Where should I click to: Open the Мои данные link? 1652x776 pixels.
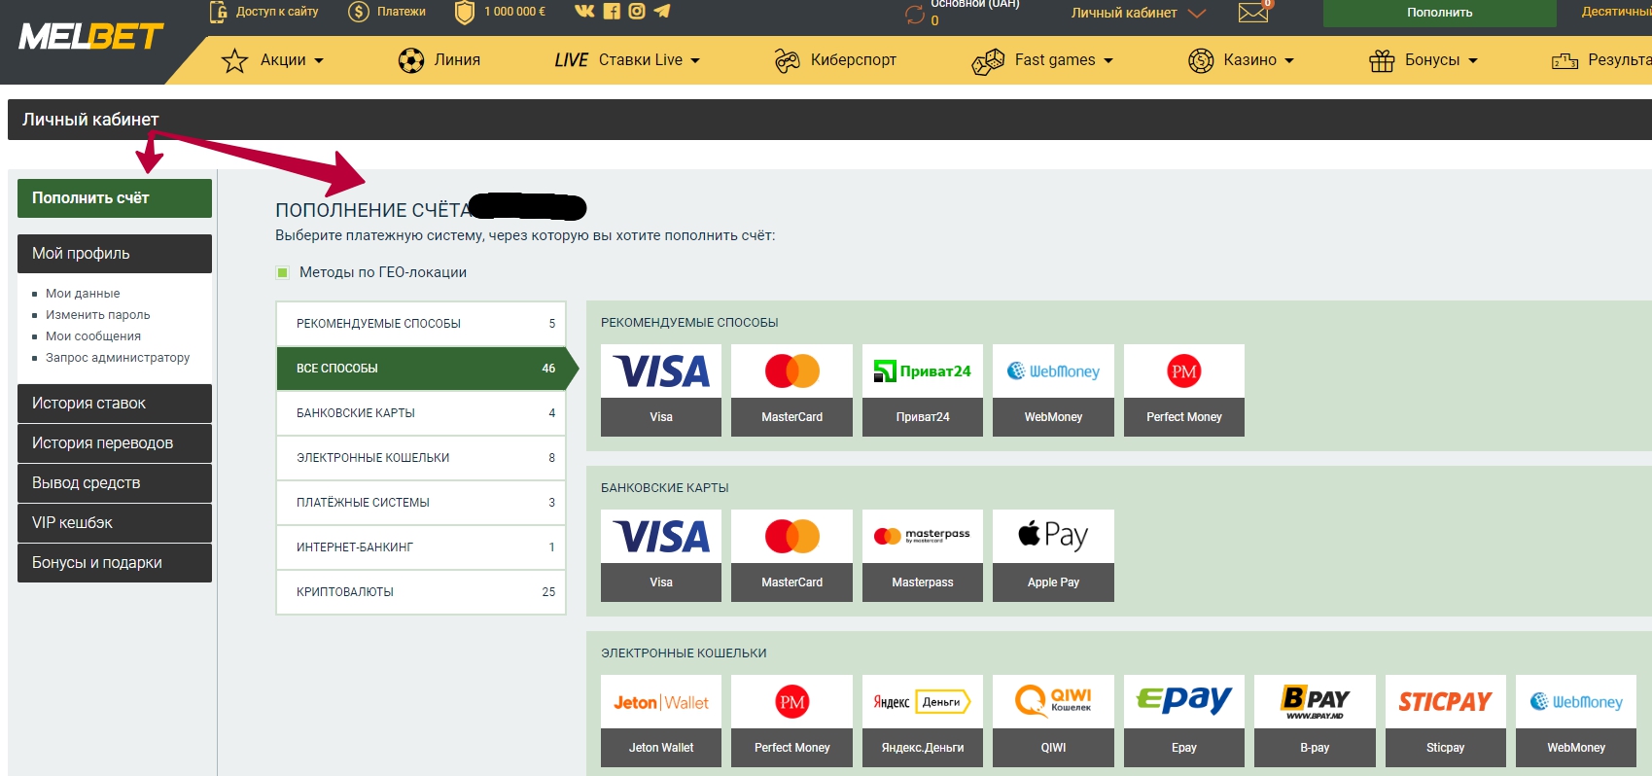coord(83,294)
